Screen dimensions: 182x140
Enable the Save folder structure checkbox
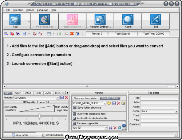click(x=75, y=108)
